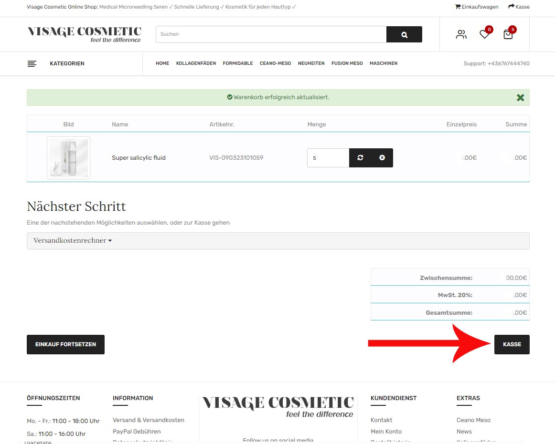Open Super salicylic fluid product thumbnail
The width and height of the screenshot is (555, 444).
click(x=68, y=158)
